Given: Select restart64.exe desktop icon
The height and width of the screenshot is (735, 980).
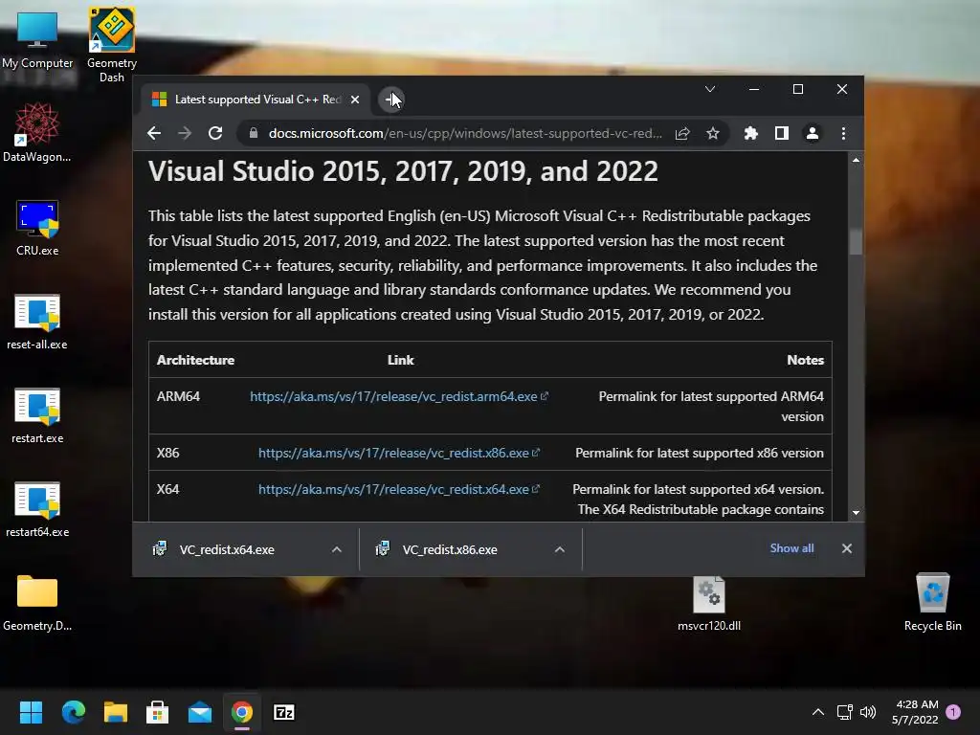Looking at the screenshot, I should [37, 509].
